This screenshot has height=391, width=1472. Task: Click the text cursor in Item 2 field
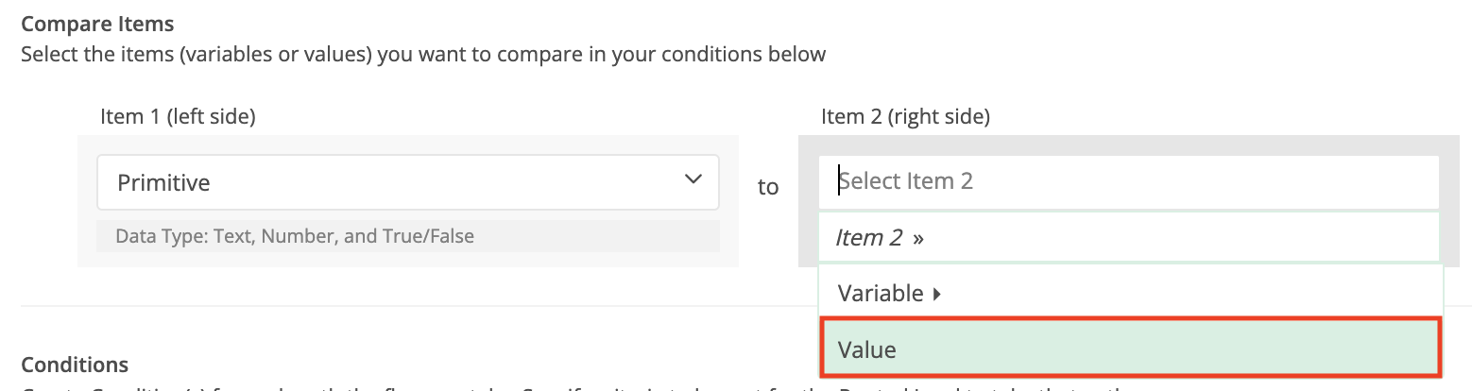point(839,180)
